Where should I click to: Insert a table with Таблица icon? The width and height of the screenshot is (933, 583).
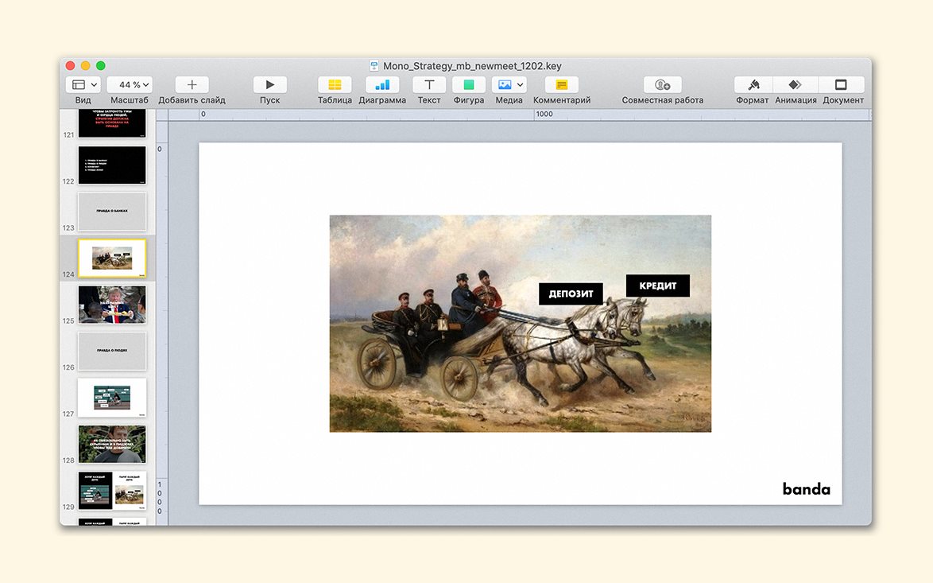pos(335,84)
